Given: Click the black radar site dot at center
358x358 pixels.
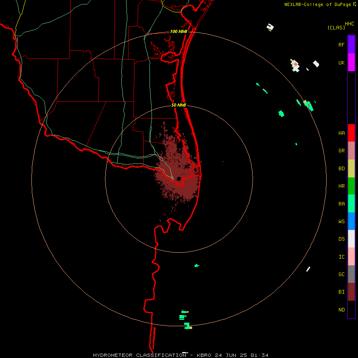Looking at the screenshot, I should (179, 179).
